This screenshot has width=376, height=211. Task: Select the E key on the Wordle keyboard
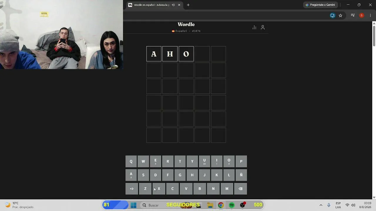pyautogui.click(x=155, y=161)
